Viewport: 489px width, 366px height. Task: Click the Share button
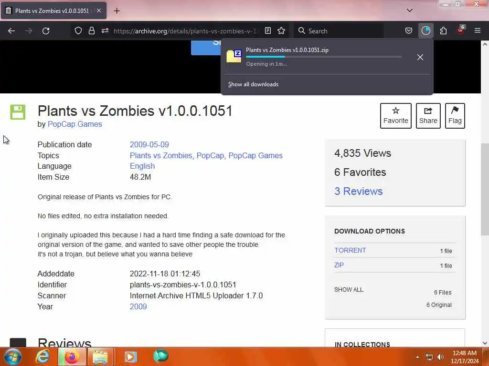pyautogui.click(x=428, y=115)
